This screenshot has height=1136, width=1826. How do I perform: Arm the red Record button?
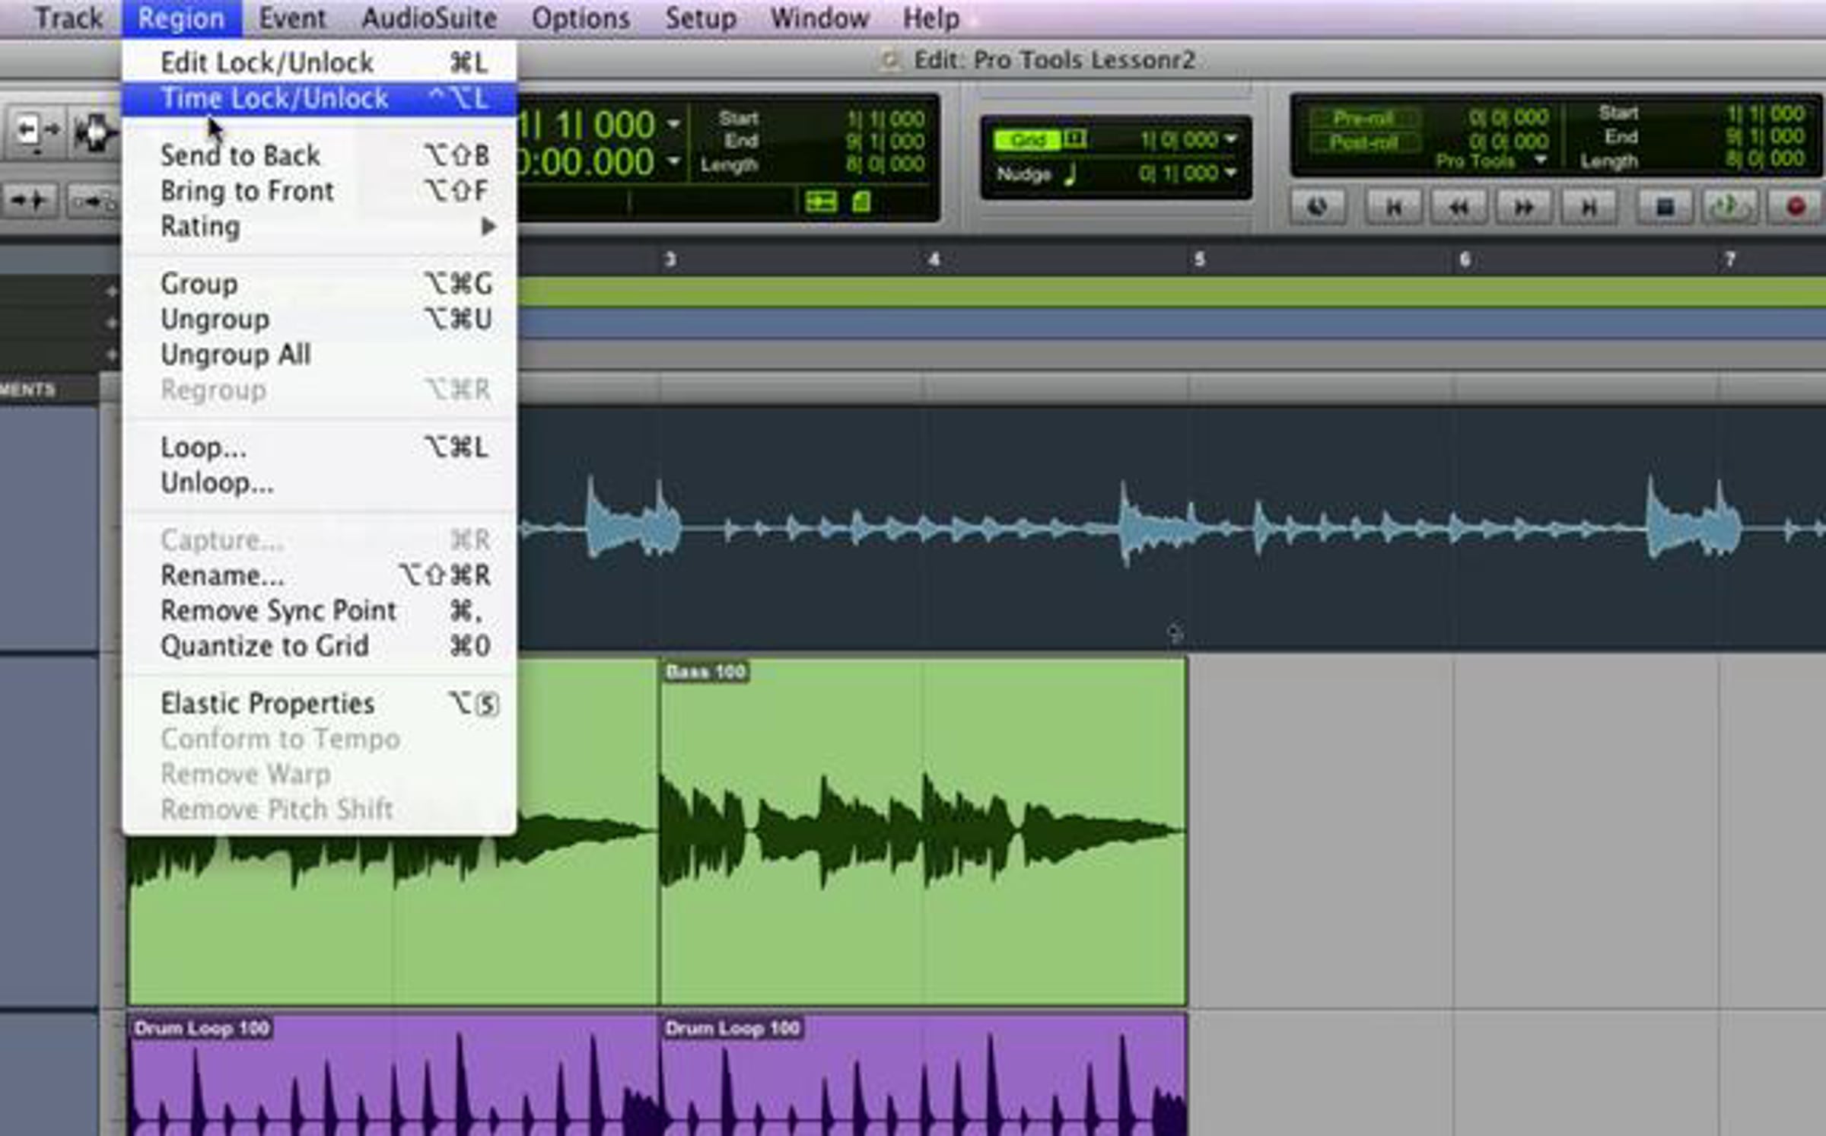coord(1796,207)
